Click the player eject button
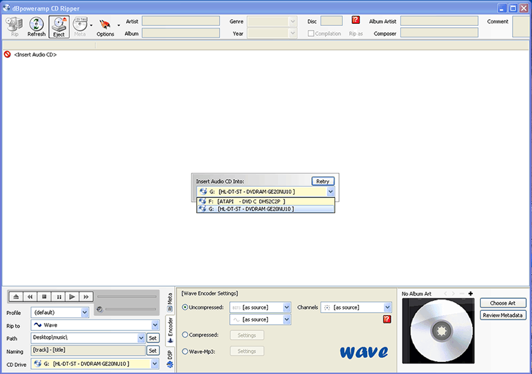 (15, 297)
